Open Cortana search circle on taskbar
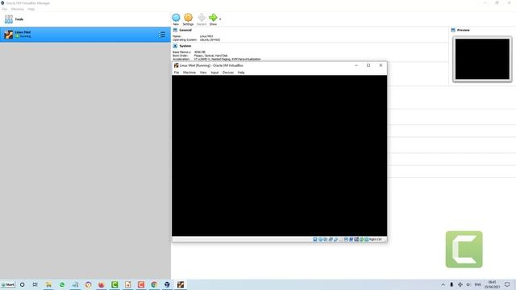Viewport: 516px width, 290px height. pyautogui.click(x=22, y=284)
